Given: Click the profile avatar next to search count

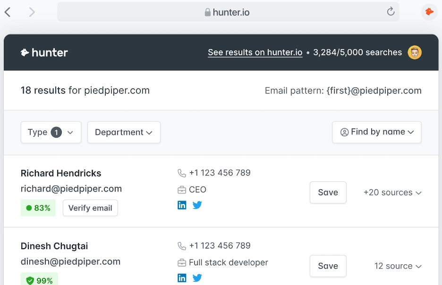Looking at the screenshot, I should (414, 52).
